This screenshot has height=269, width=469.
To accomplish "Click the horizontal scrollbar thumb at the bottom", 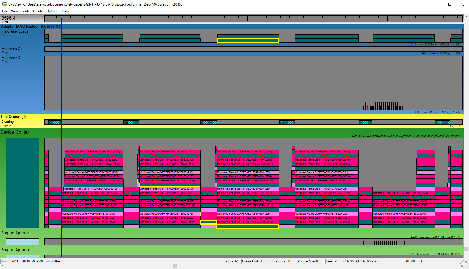I will pos(174,266).
